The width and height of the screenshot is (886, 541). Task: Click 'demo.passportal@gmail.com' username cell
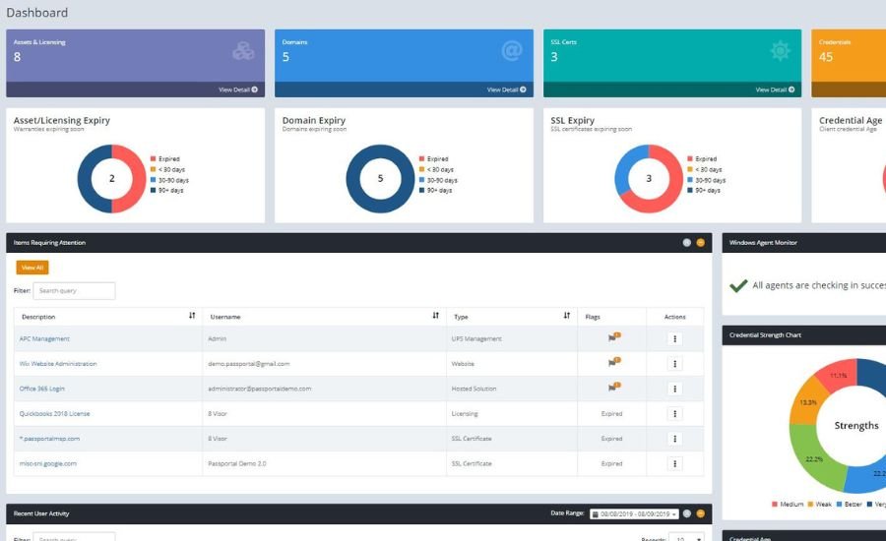[x=249, y=364]
